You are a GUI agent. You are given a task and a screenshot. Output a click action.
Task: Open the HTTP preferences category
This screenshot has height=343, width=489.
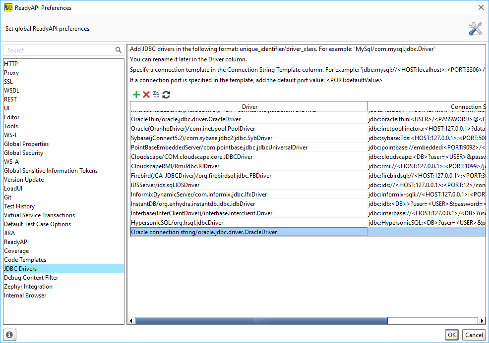(x=63, y=64)
